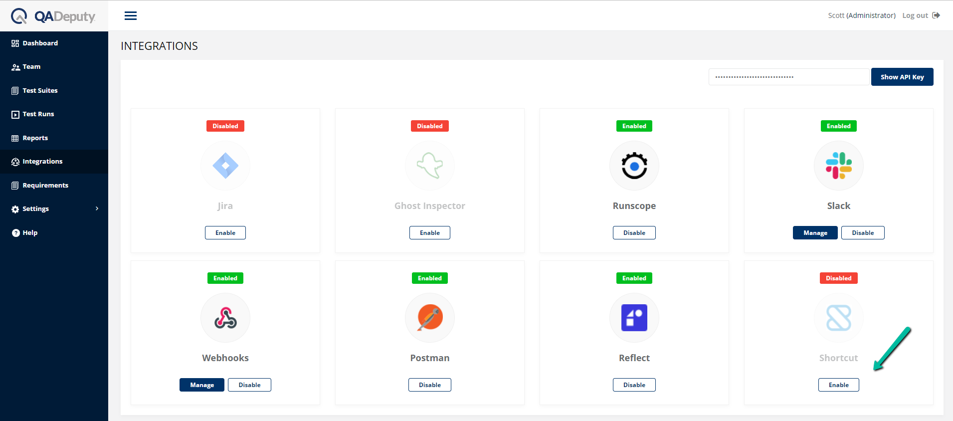Click the Runscope Enabled status badge
Viewport: 953px width, 421px height.
coord(634,126)
